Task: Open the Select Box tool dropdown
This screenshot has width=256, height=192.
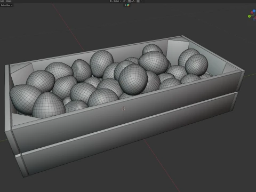Action: pyautogui.click(x=6, y=5)
